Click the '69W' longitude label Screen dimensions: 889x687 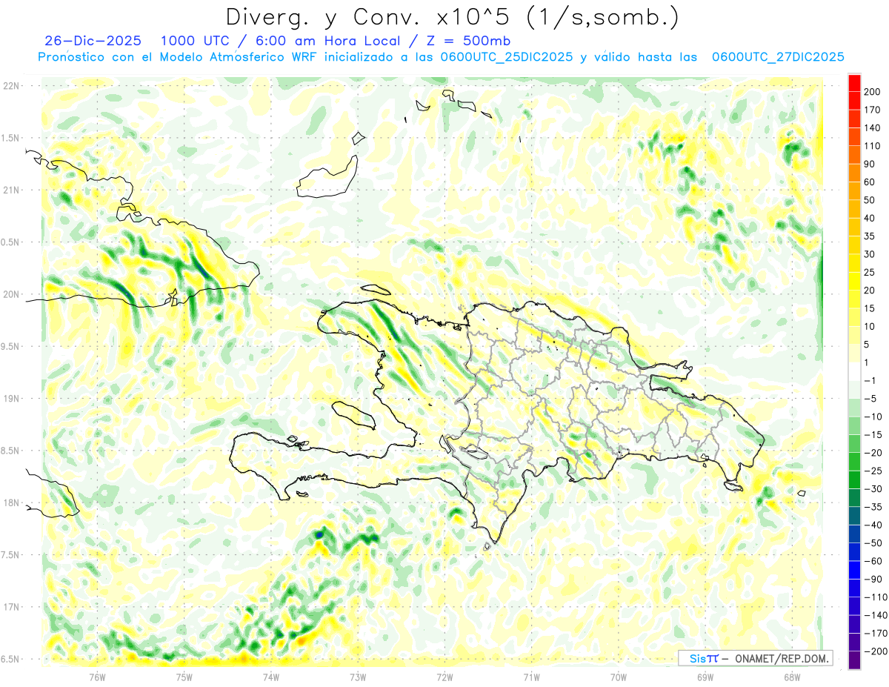tap(705, 677)
